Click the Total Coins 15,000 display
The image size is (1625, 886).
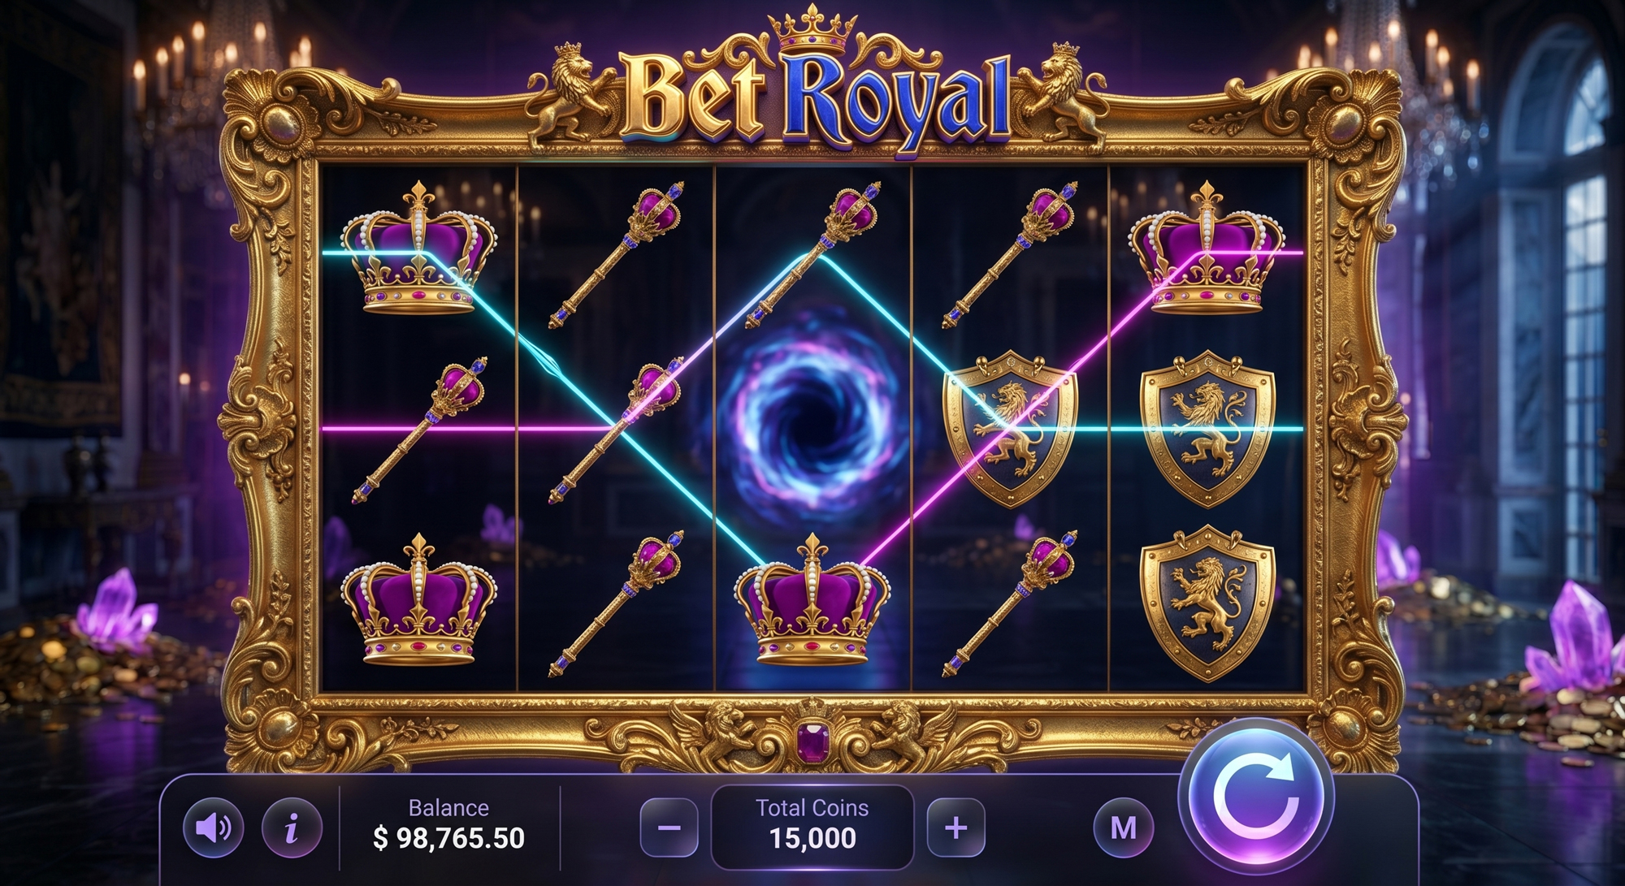812,826
